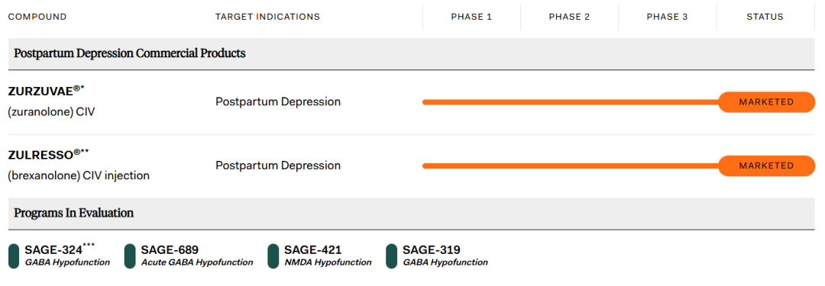Click the green pill icon beside SAGE-421
The height and width of the screenshot is (286, 825).
point(273,256)
